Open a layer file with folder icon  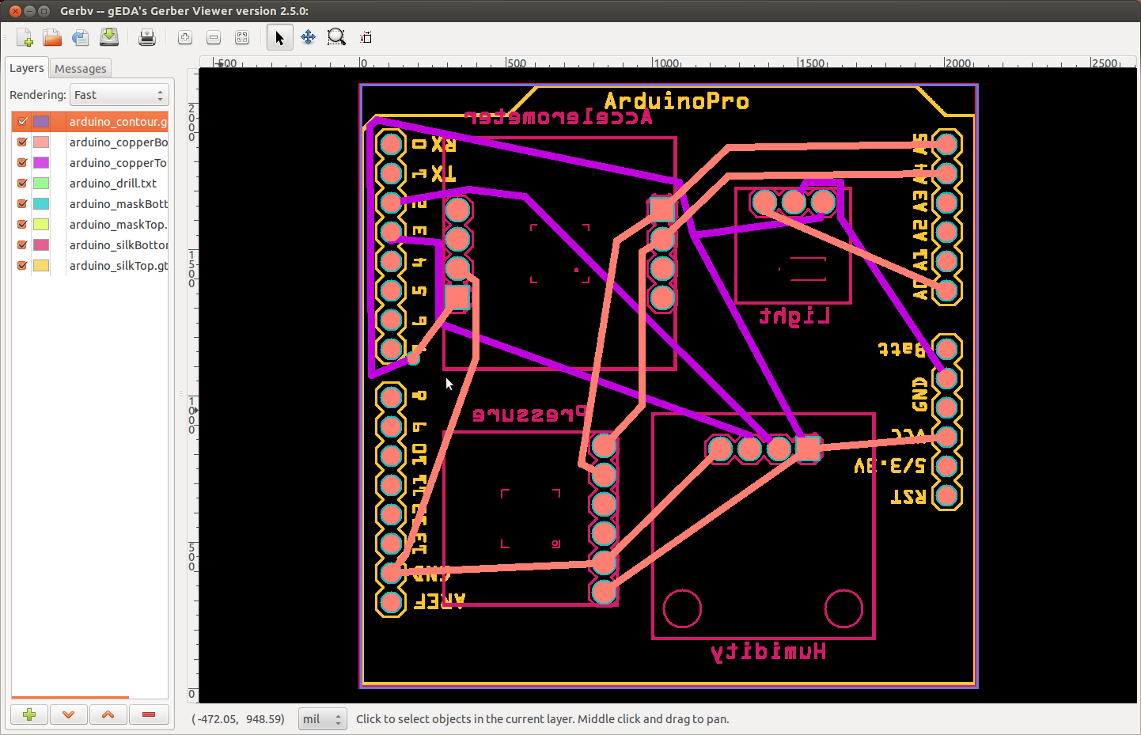(x=52, y=37)
